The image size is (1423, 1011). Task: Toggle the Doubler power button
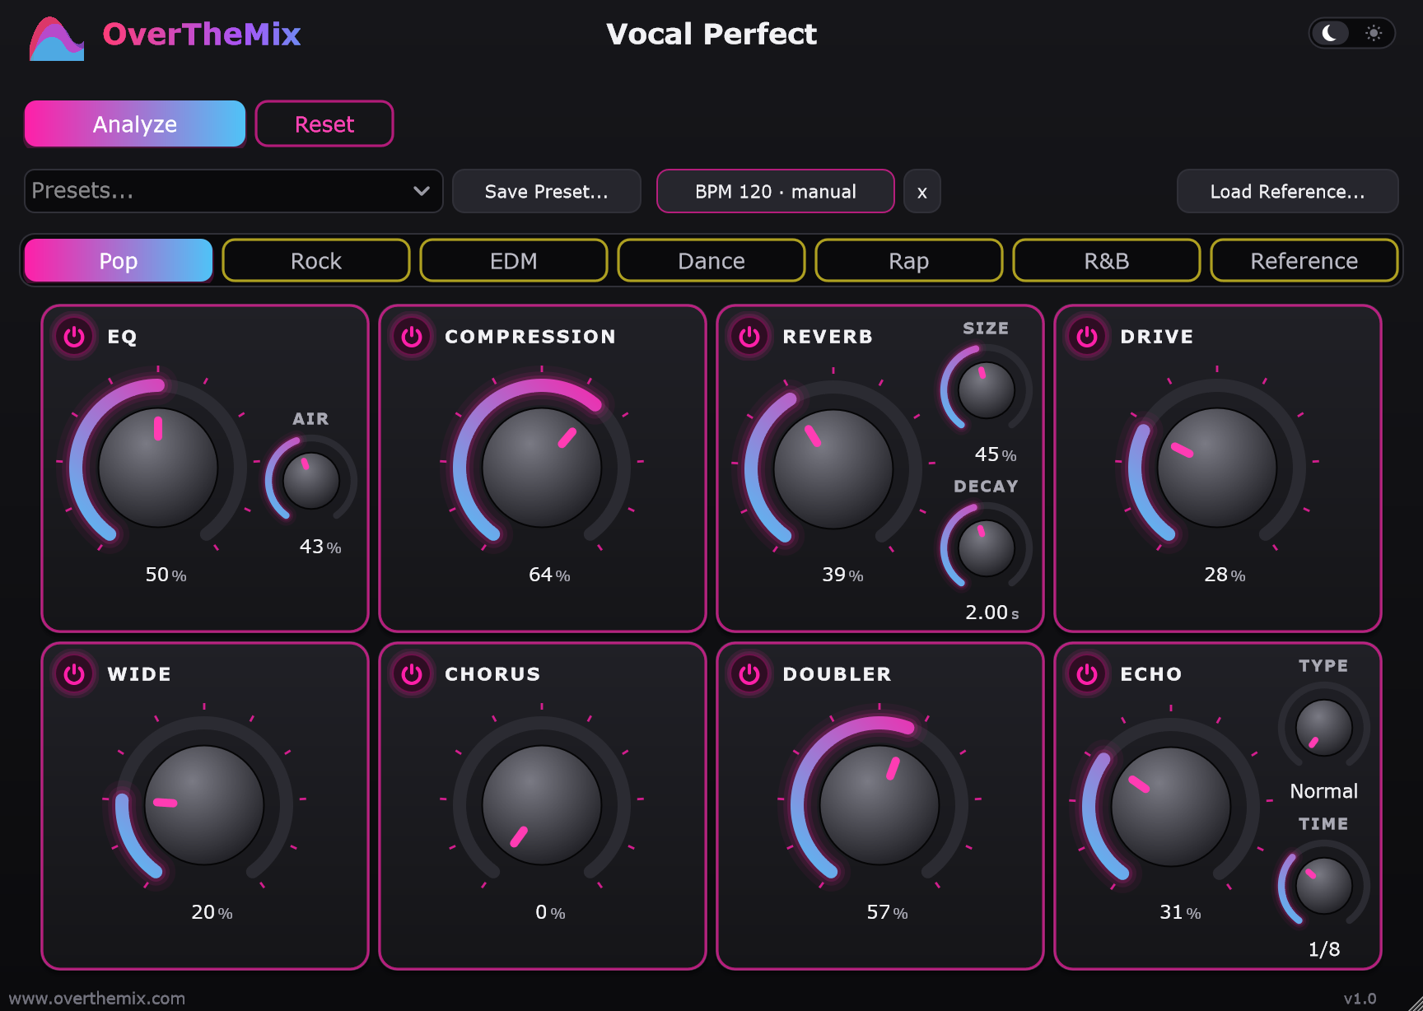[749, 674]
